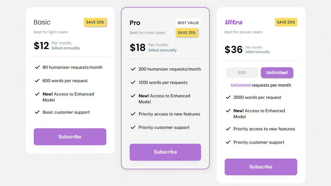Click the checkmark beside "200 humanizer requests/month"

(x=133, y=69)
